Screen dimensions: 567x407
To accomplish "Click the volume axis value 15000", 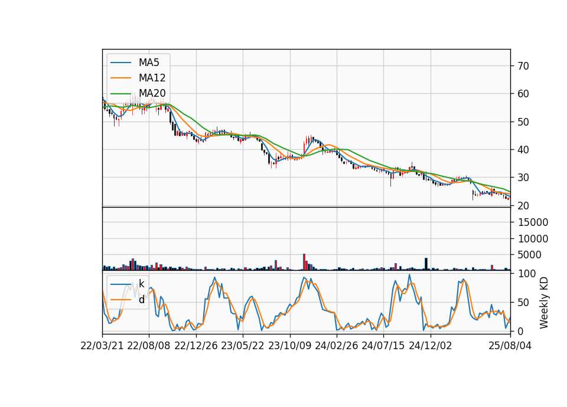I will 533,222.
